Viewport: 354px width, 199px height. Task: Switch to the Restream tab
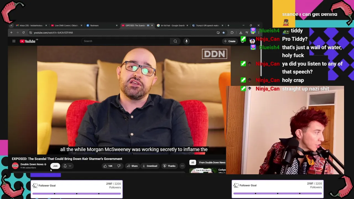[x=101, y=25]
